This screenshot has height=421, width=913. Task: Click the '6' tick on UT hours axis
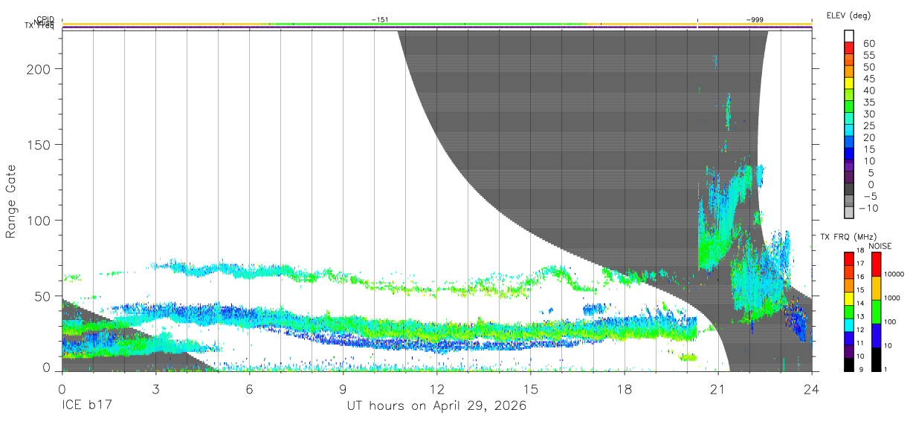250,389
